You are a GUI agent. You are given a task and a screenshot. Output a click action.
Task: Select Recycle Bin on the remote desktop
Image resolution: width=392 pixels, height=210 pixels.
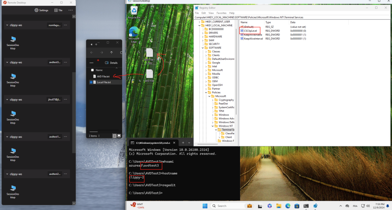pos(134,13)
